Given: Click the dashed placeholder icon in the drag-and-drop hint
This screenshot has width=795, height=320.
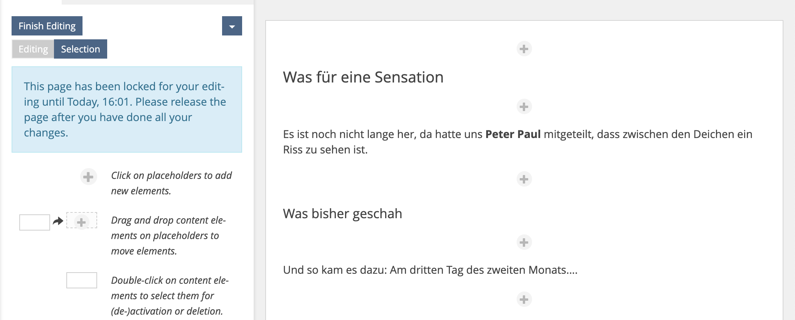Looking at the screenshot, I should (81, 222).
